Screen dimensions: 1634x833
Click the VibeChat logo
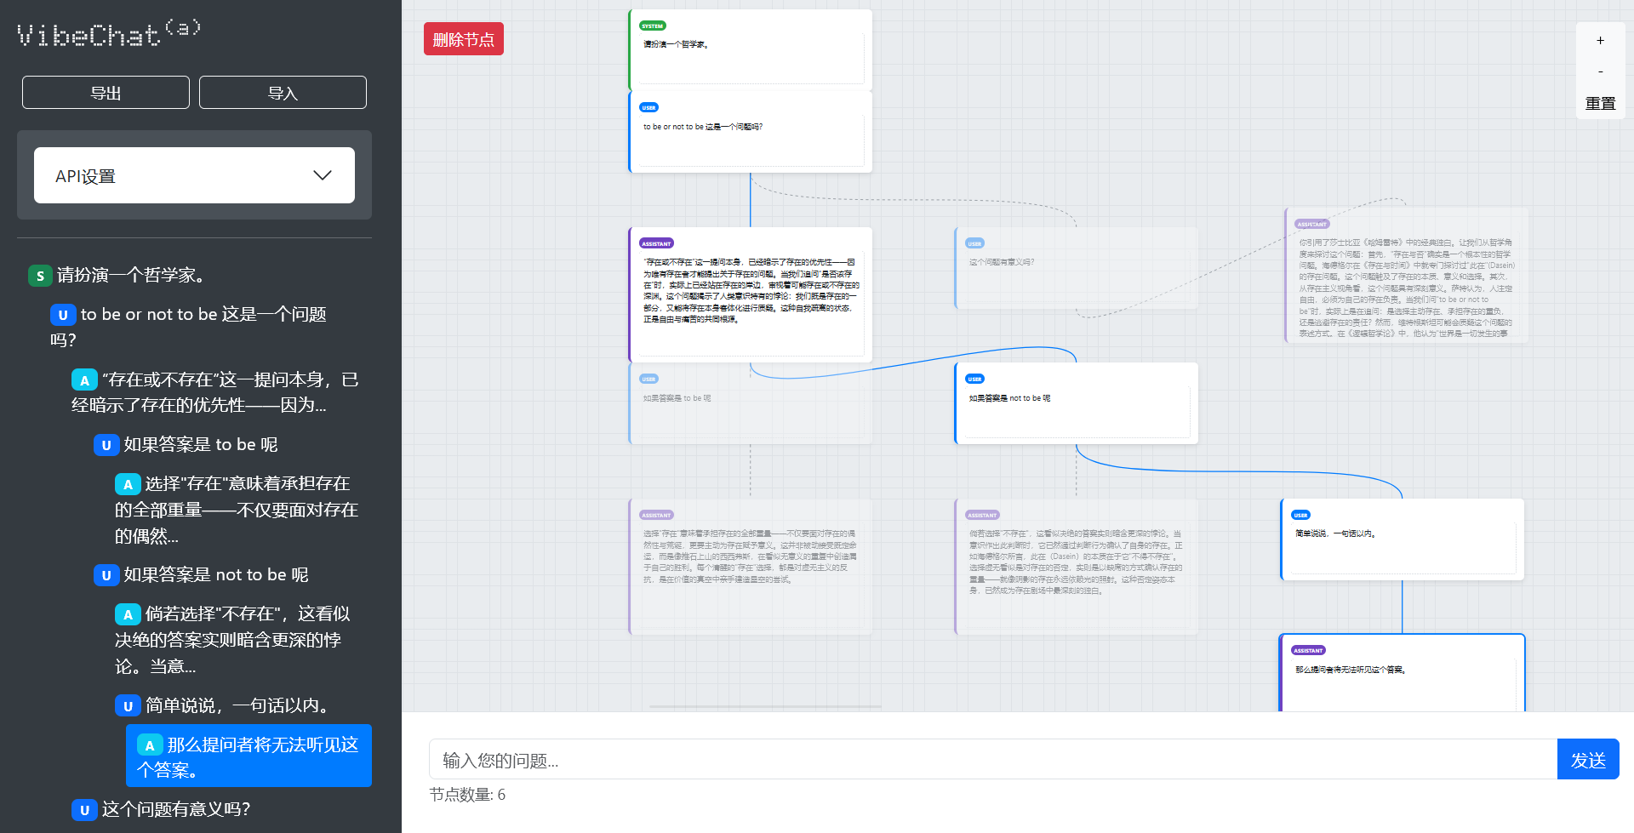click(x=109, y=32)
